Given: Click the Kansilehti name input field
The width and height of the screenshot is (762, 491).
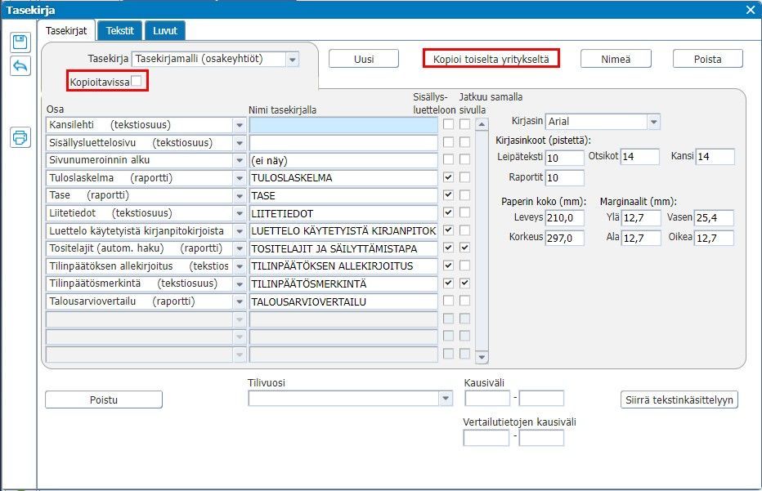Looking at the screenshot, I should click(343, 125).
